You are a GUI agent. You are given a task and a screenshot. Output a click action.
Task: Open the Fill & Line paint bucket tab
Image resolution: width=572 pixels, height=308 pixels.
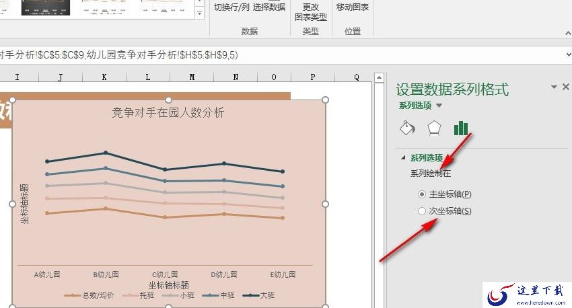407,128
